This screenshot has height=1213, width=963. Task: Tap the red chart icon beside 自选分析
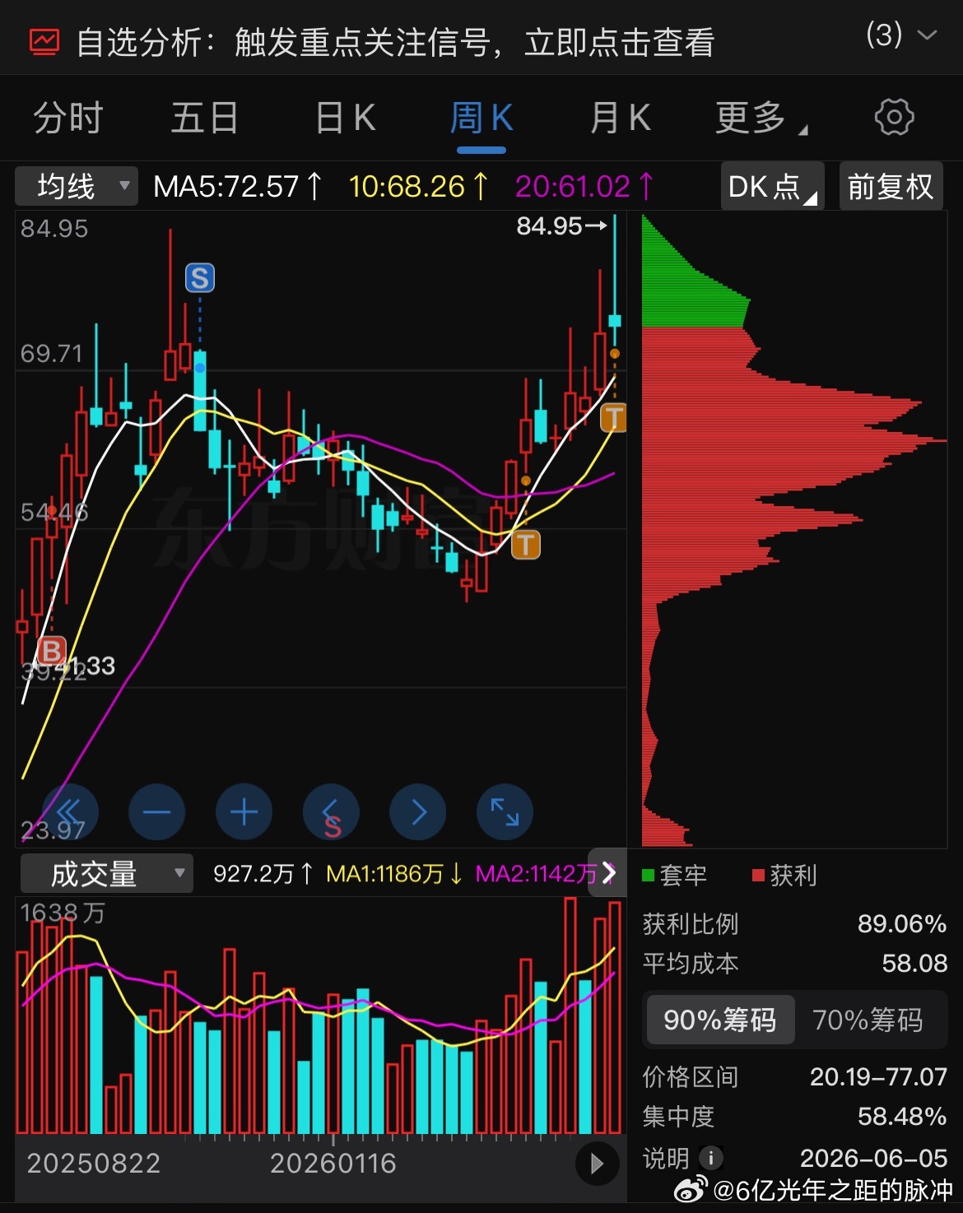[44, 41]
